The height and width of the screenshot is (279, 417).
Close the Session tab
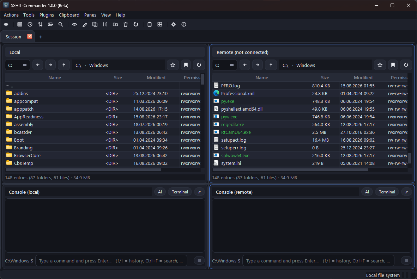(30, 36)
